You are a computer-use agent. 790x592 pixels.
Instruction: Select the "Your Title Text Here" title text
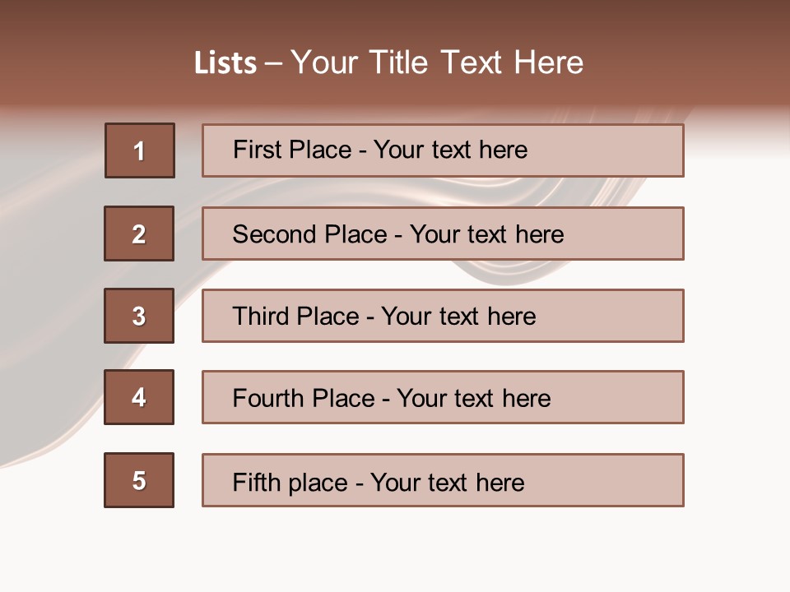pos(437,62)
